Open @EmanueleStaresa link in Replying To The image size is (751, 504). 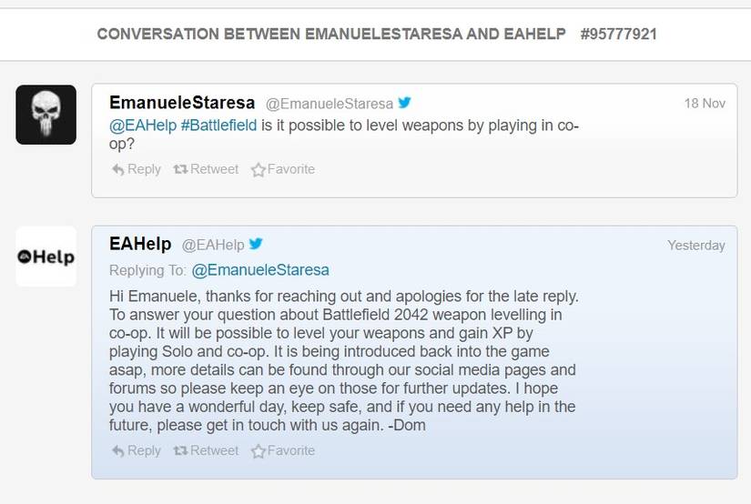(260, 270)
